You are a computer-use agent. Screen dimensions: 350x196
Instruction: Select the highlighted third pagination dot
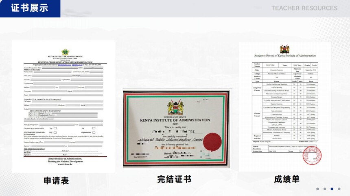tap(332, 189)
